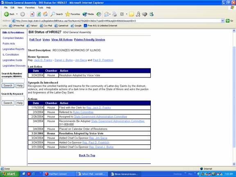Click the Back To Top link
236x177 pixels.
click(87, 155)
